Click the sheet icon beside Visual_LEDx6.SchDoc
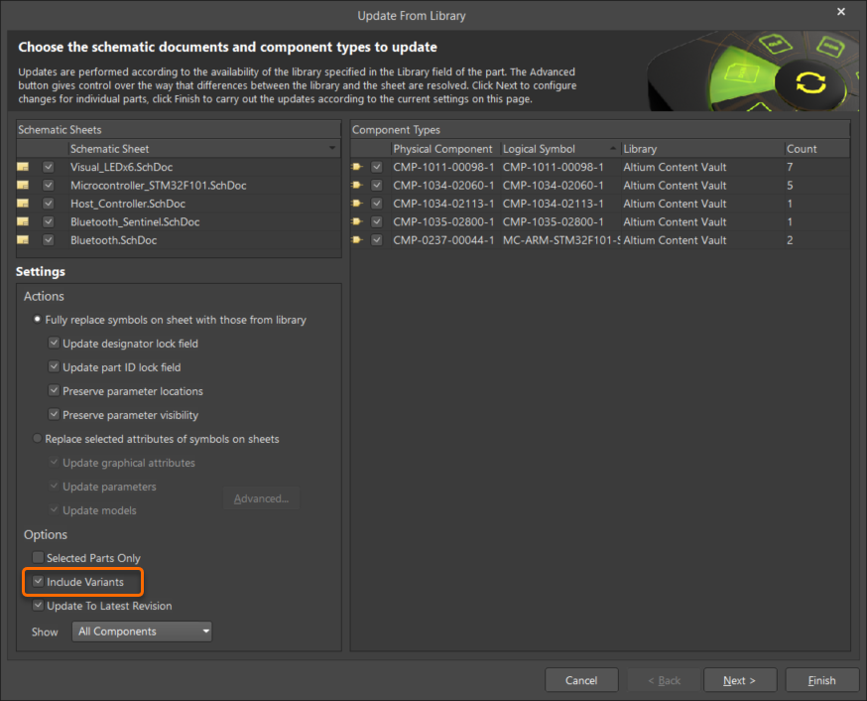This screenshot has height=701, width=867. click(23, 167)
